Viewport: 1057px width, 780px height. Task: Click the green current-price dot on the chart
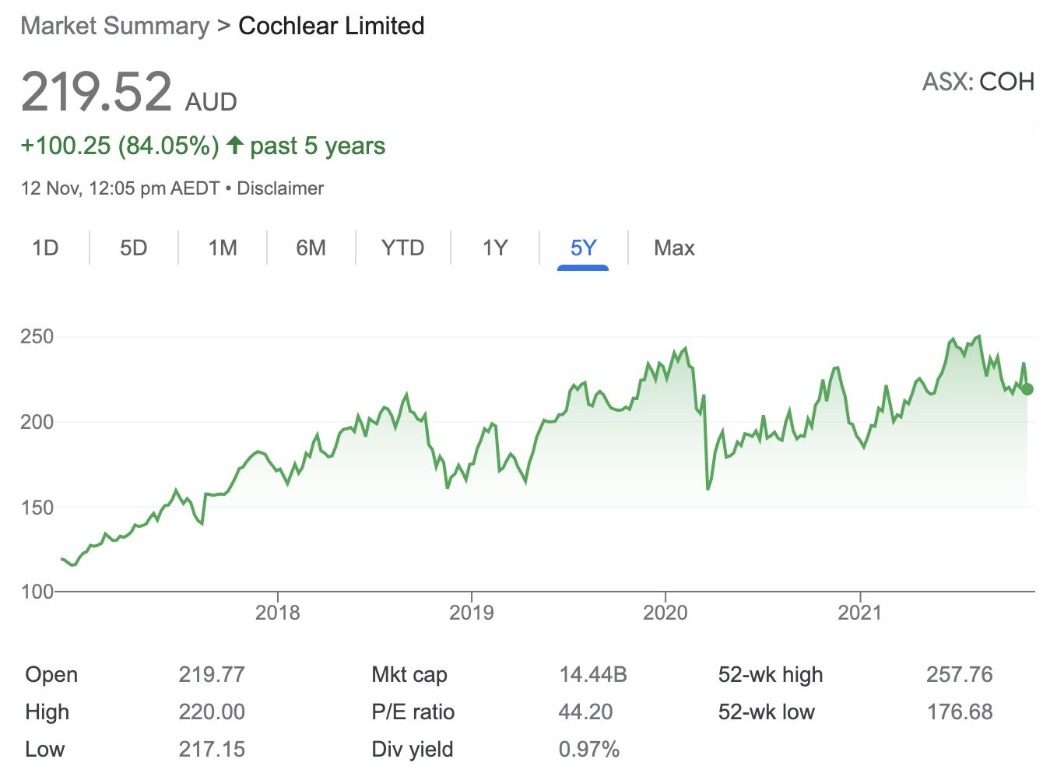point(1027,388)
